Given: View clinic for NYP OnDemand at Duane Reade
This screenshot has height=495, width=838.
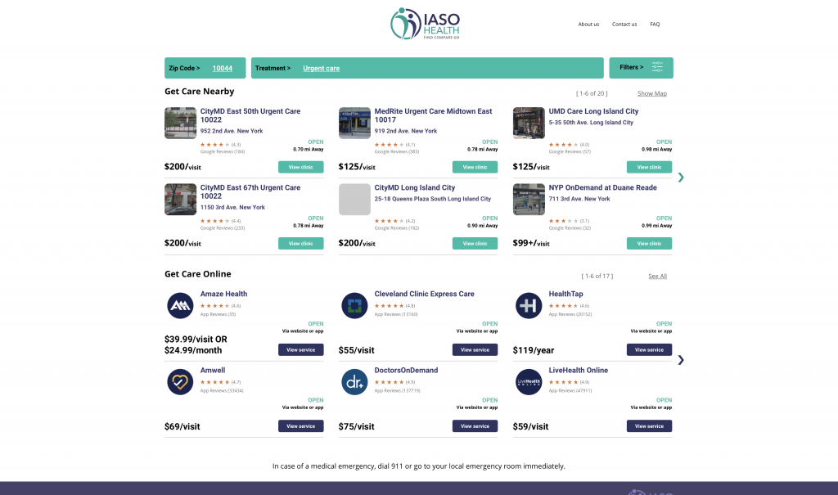Looking at the screenshot, I should click(649, 243).
